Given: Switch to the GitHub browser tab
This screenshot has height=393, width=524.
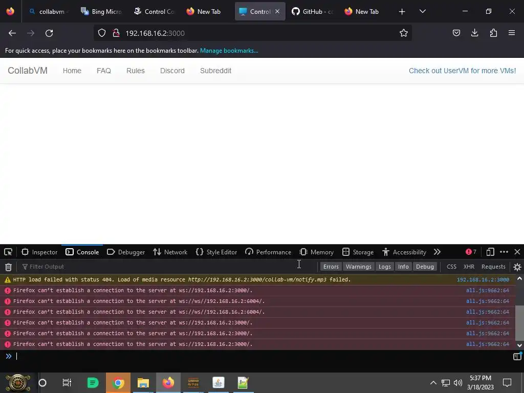Looking at the screenshot, I should (x=313, y=11).
